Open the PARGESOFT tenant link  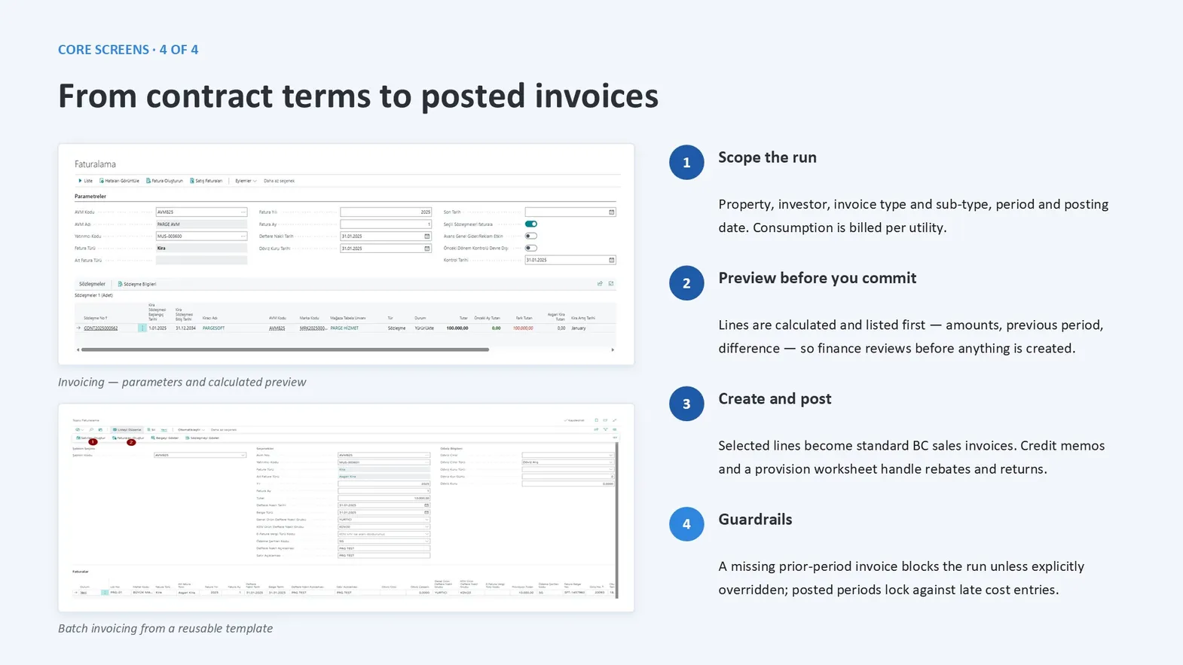[x=213, y=328]
